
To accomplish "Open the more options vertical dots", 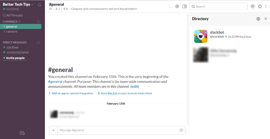I will 266,6.
